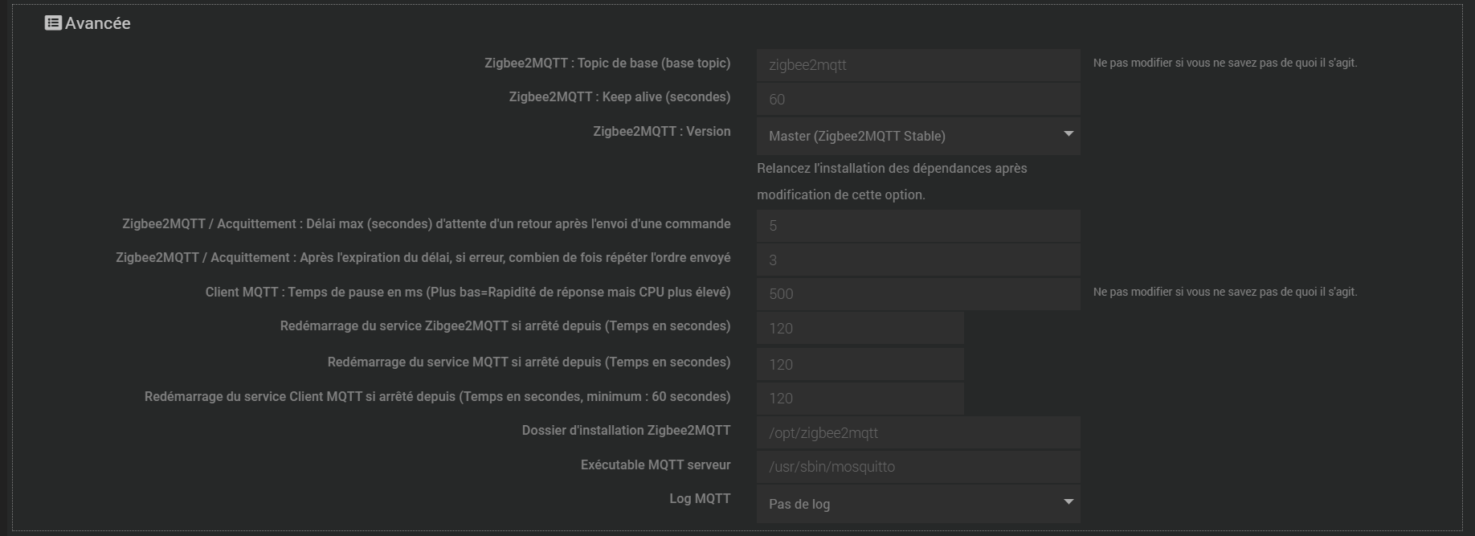Click the acknowledgment max delay field
The image size is (1475, 536).
coord(917,226)
